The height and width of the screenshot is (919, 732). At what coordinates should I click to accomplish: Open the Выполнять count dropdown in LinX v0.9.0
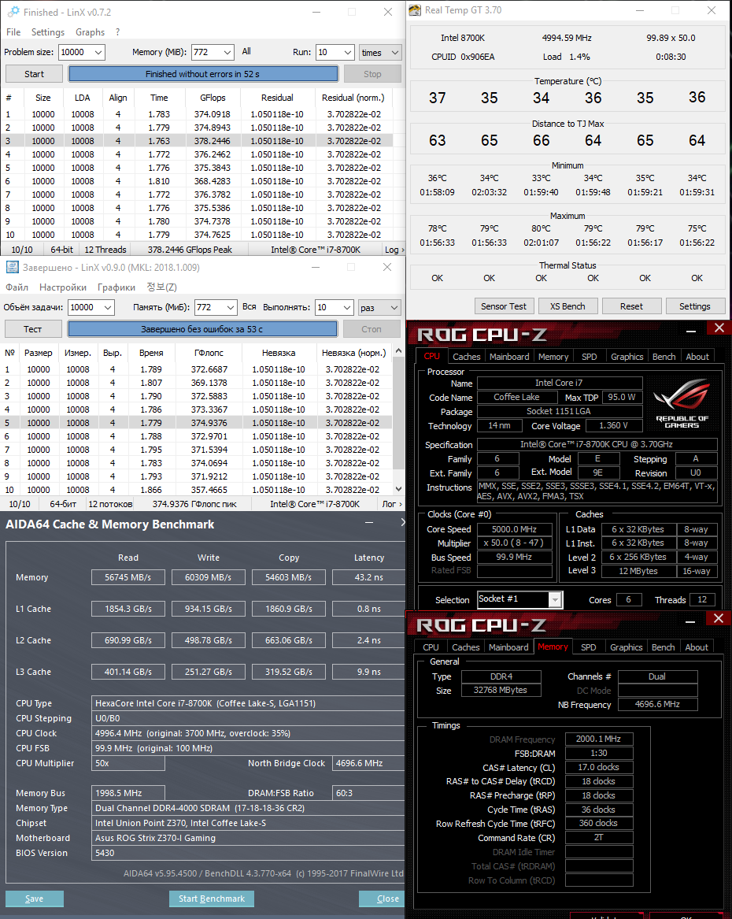[x=348, y=307]
